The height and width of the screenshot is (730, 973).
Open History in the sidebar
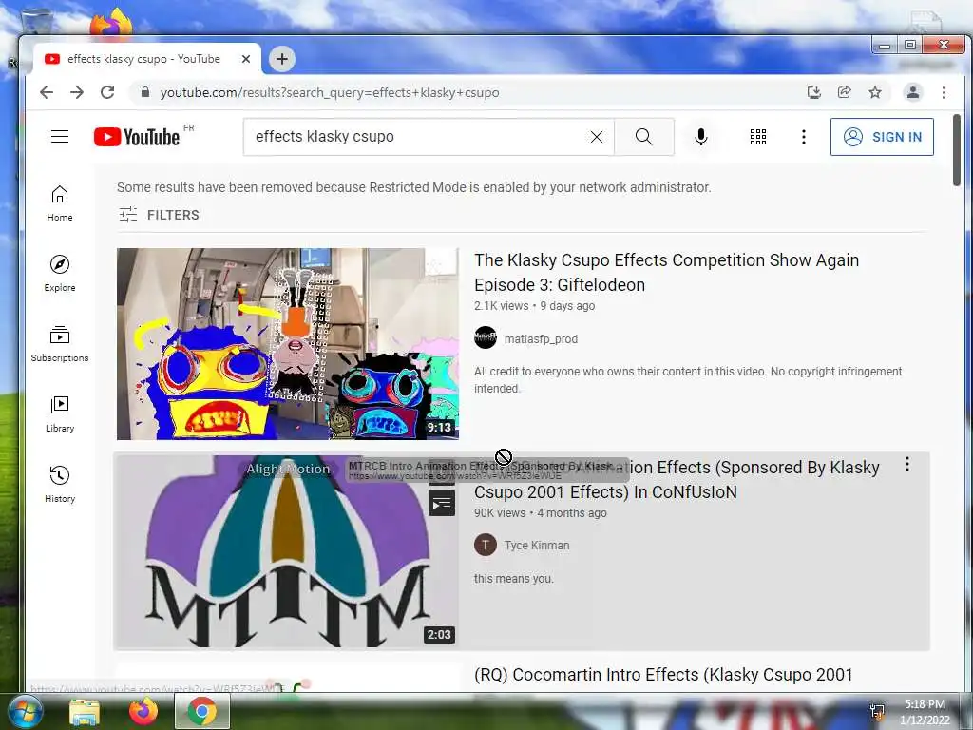point(60,484)
